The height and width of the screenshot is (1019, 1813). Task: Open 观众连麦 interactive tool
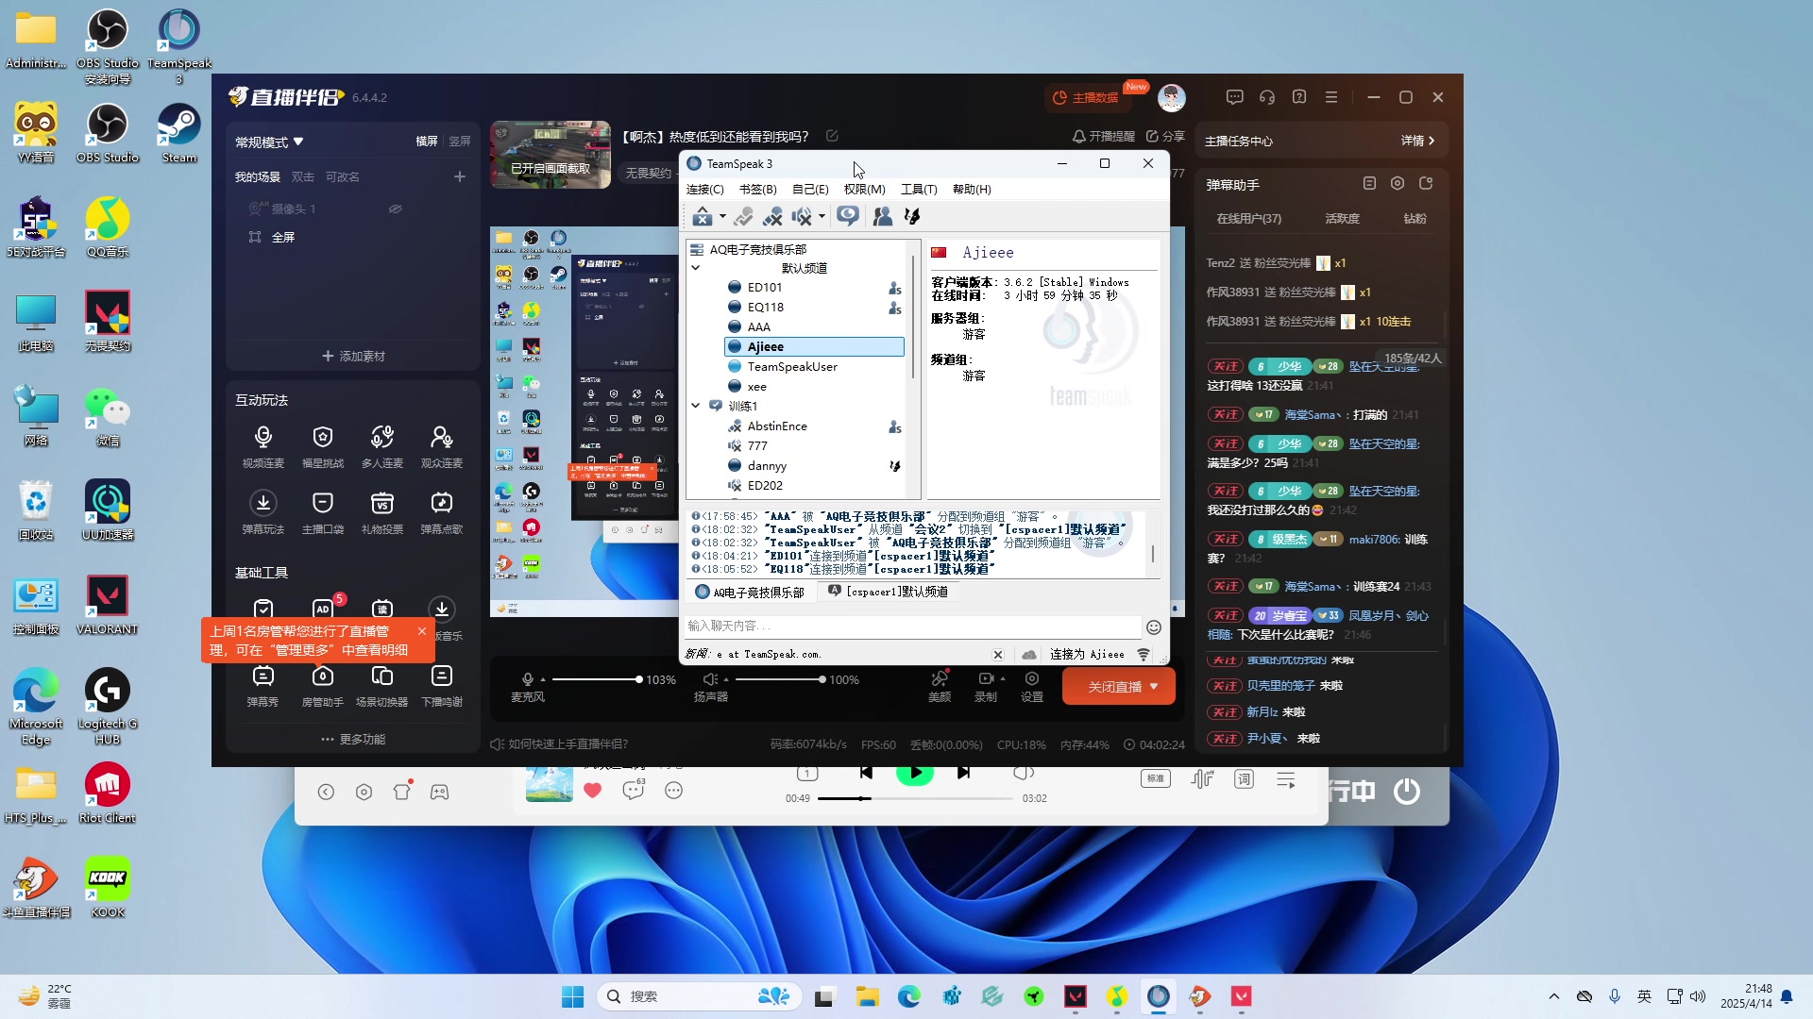pyautogui.click(x=442, y=446)
